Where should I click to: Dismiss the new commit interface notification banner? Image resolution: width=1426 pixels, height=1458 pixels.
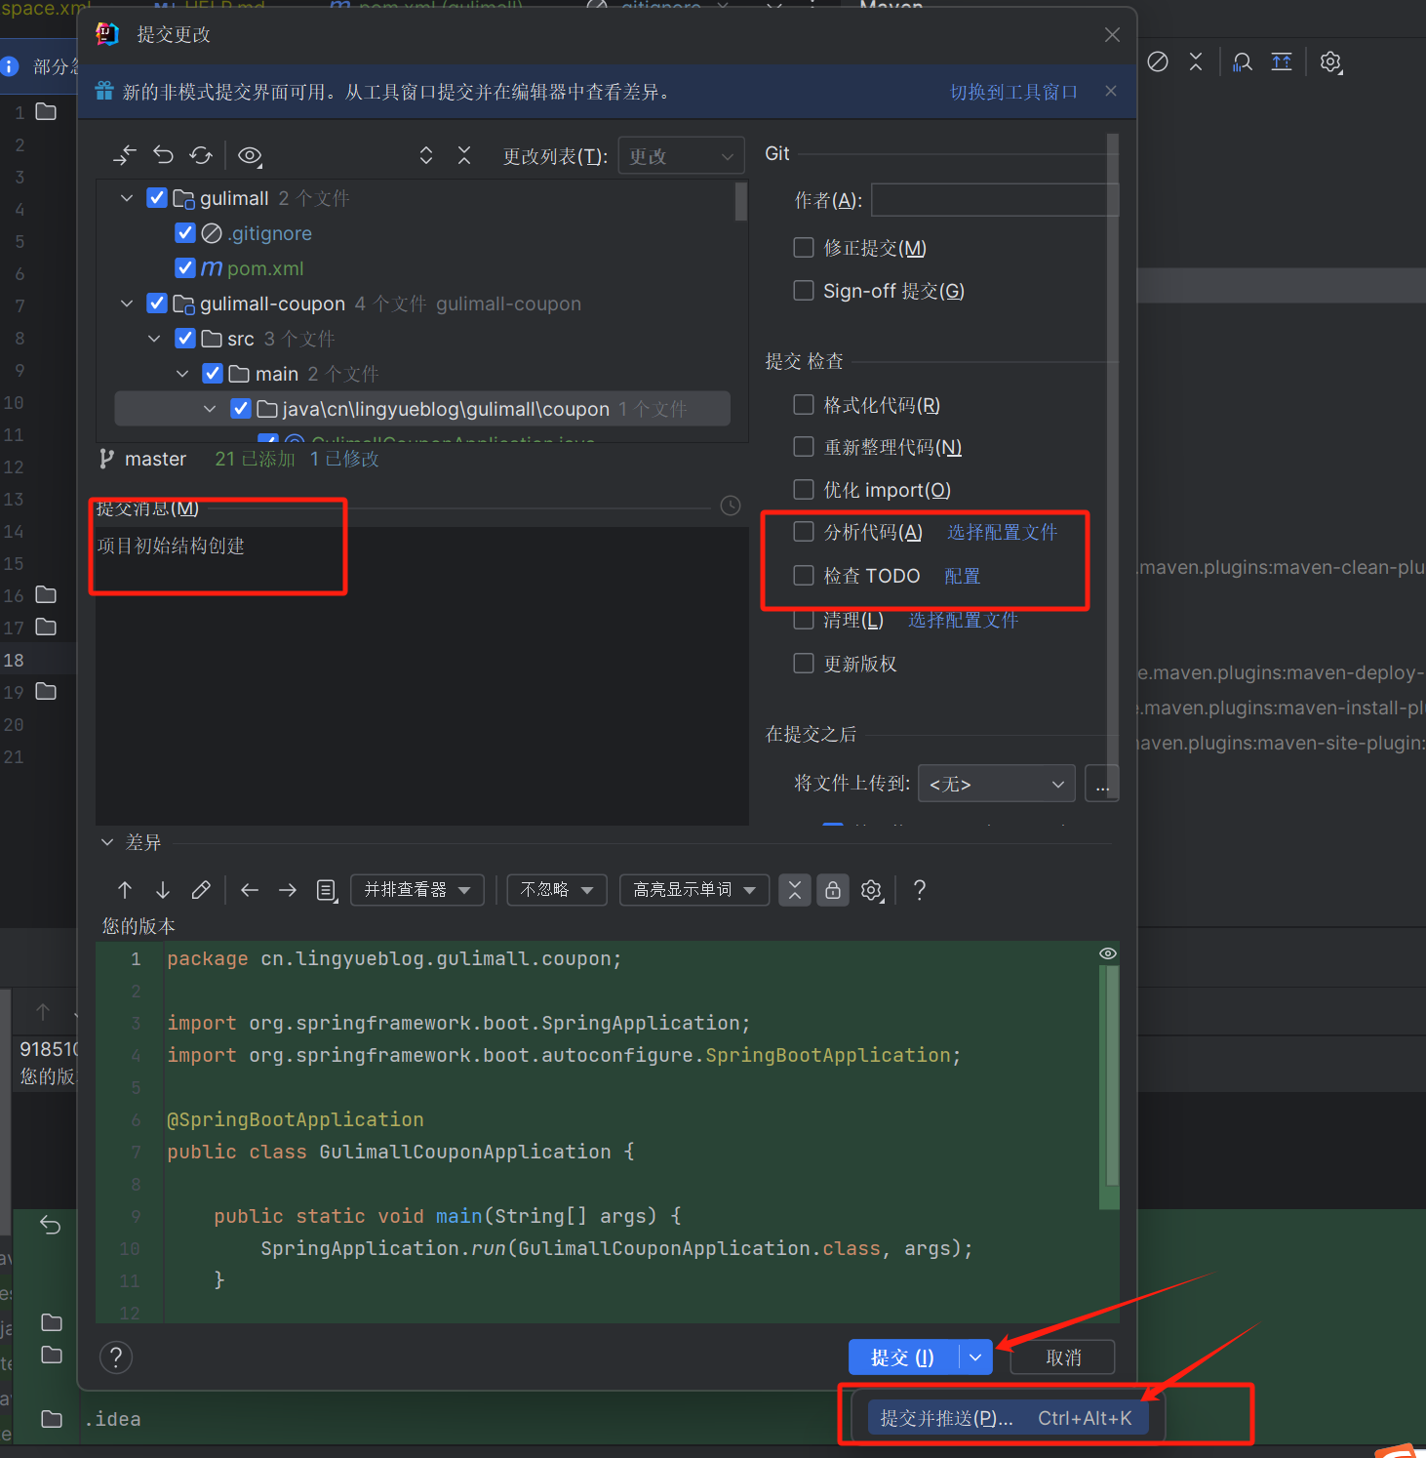[1111, 91]
